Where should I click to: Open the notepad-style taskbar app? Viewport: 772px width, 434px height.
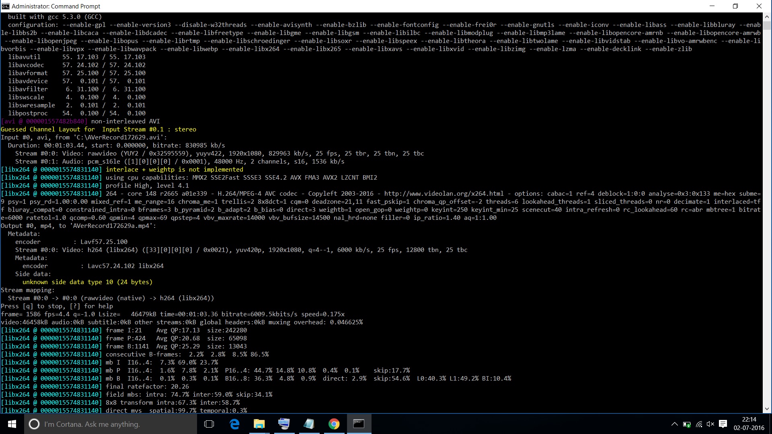coord(309,424)
